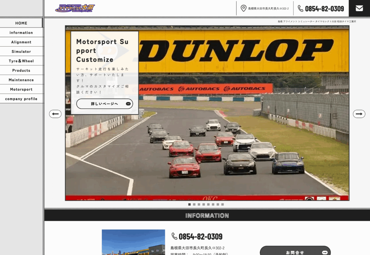Select the first slideshow pagination dot

click(x=189, y=204)
